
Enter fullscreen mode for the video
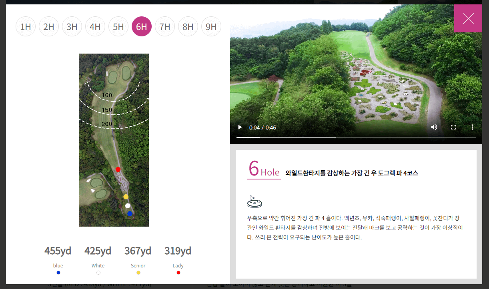[453, 127]
